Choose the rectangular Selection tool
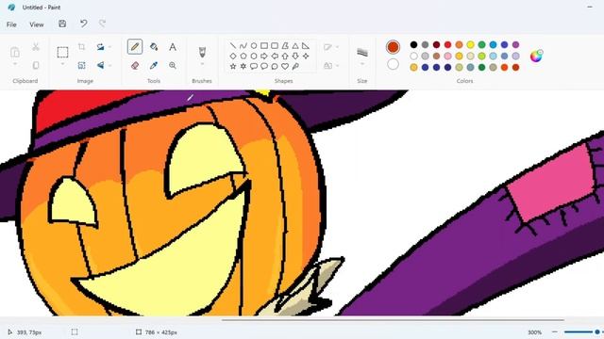604x339 pixels. click(x=62, y=52)
